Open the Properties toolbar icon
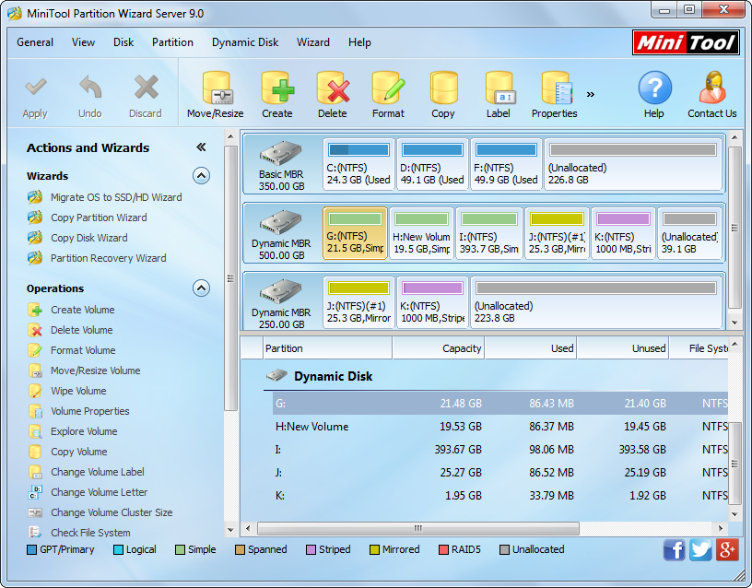The width and height of the screenshot is (752, 588). [556, 88]
